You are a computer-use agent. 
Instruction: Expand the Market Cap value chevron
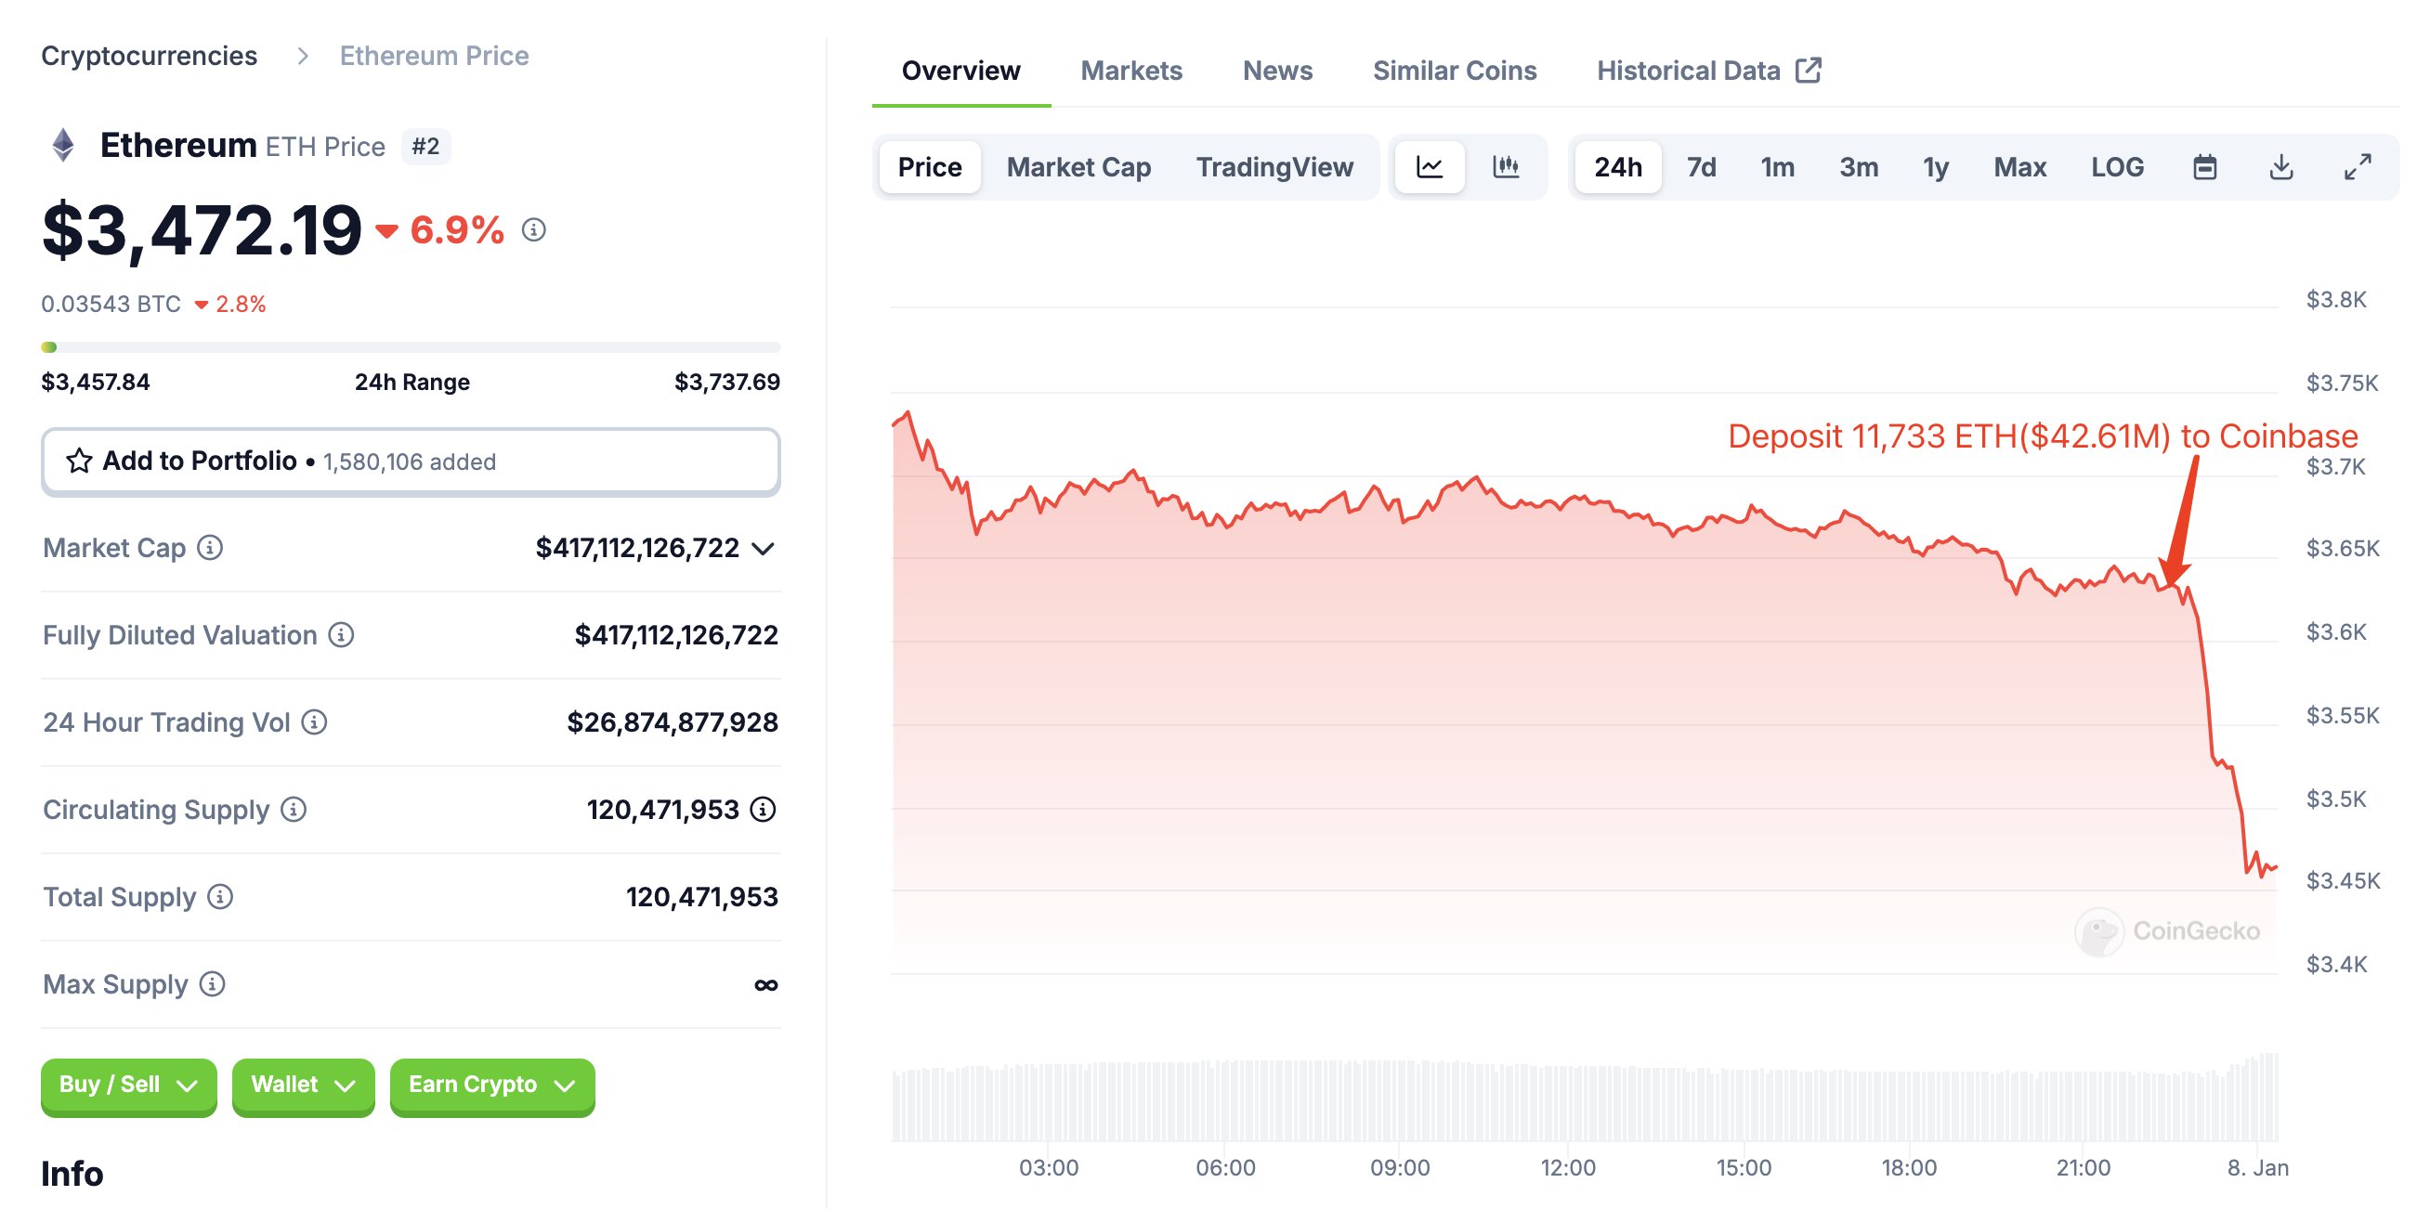pyautogui.click(x=764, y=549)
